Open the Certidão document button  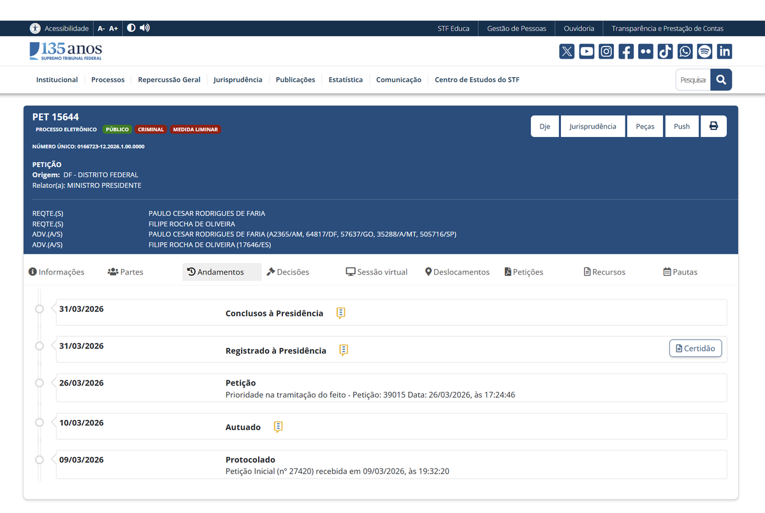pyautogui.click(x=696, y=349)
